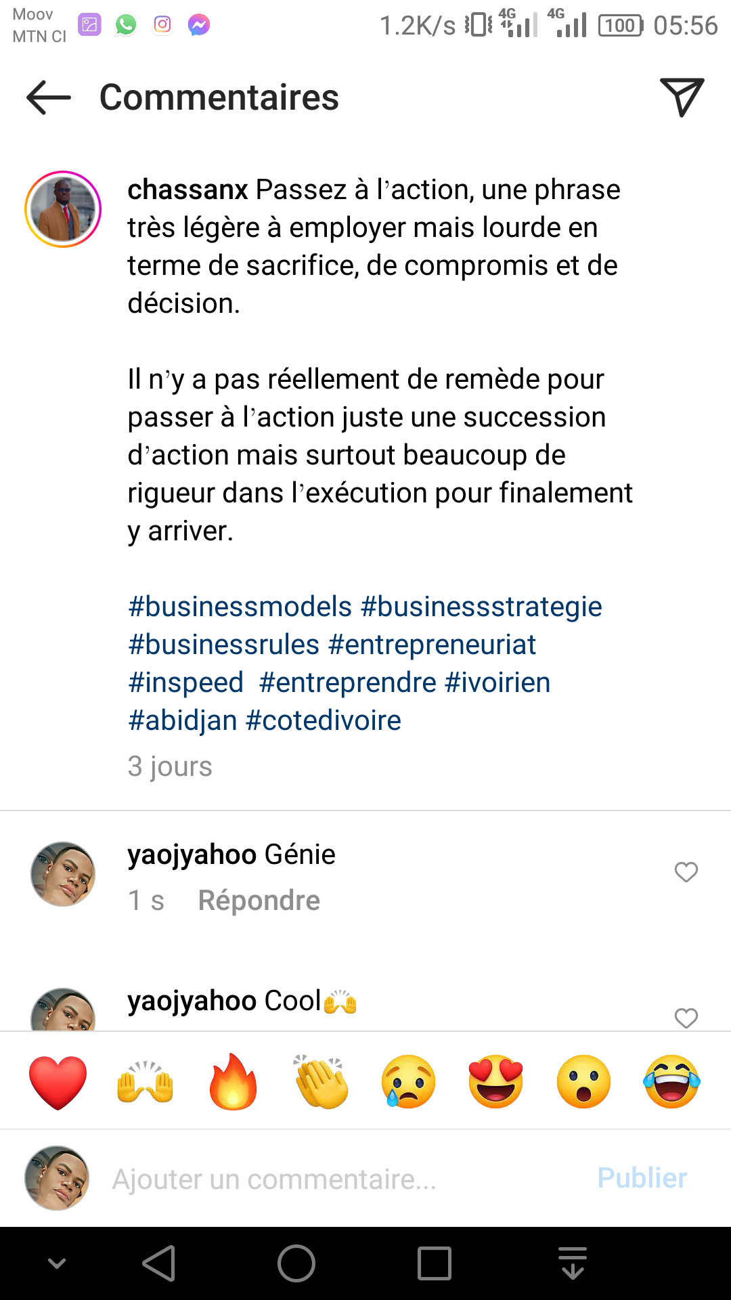731x1300 pixels.
Task: Like the "Génie" comment with heart
Action: 686,872
